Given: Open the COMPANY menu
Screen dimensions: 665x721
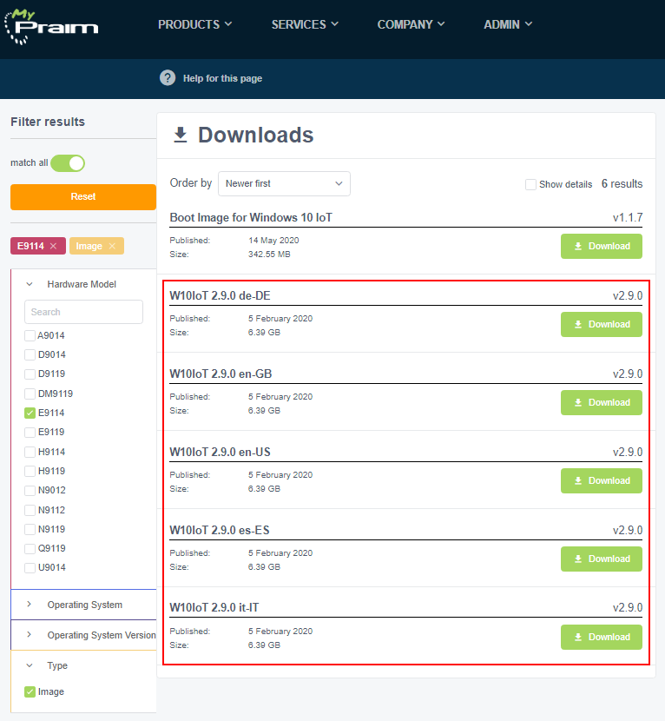Looking at the screenshot, I should point(411,24).
